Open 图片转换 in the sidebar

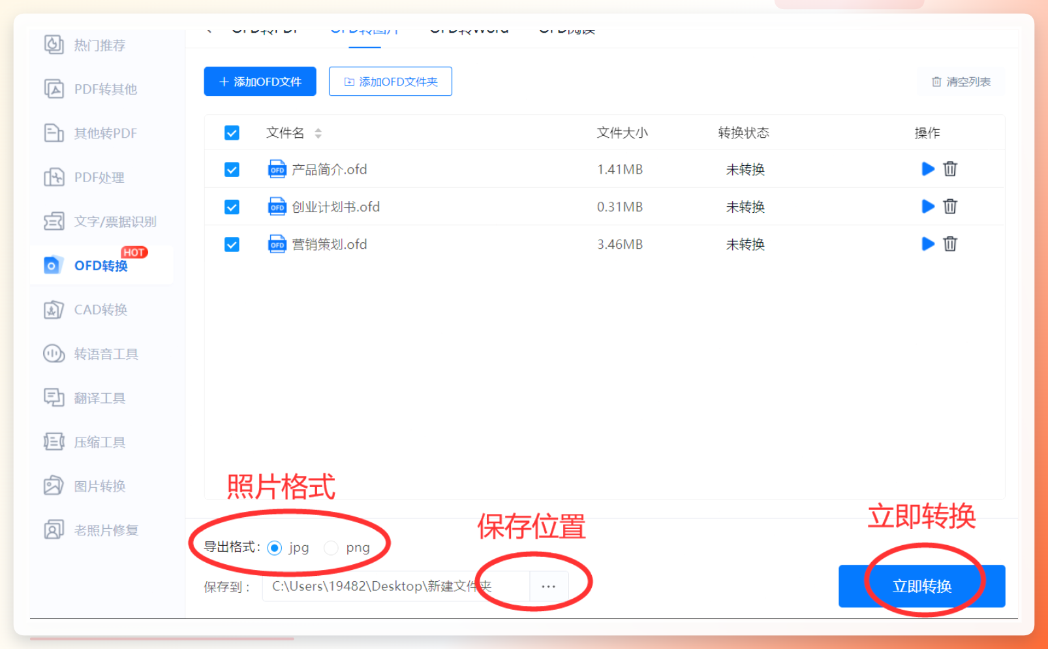pos(101,486)
